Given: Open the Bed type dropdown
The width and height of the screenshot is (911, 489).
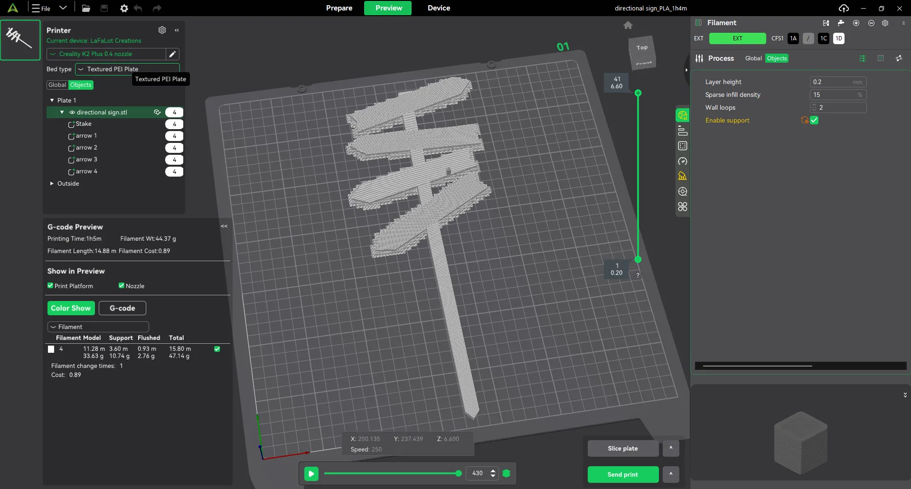Looking at the screenshot, I should click(127, 69).
